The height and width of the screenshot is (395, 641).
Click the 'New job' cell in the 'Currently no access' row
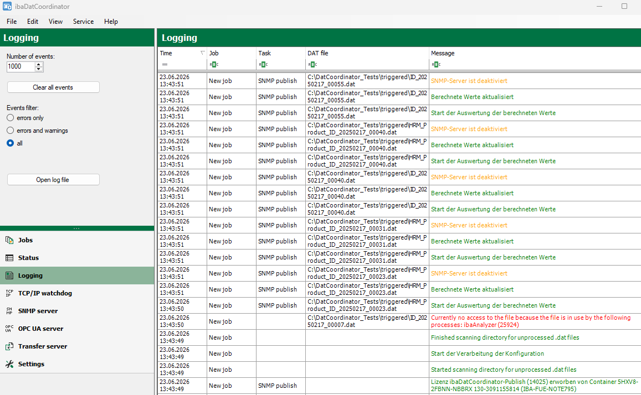232,321
